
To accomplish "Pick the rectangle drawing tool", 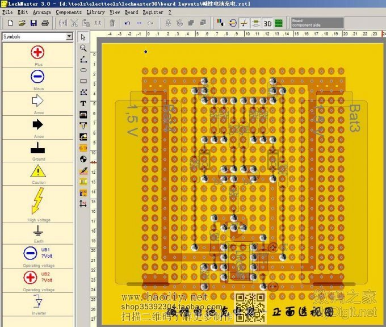I will (x=83, y=81).
